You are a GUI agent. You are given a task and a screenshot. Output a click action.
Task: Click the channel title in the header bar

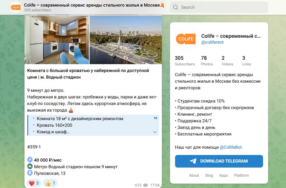click(x=94, y=5)
